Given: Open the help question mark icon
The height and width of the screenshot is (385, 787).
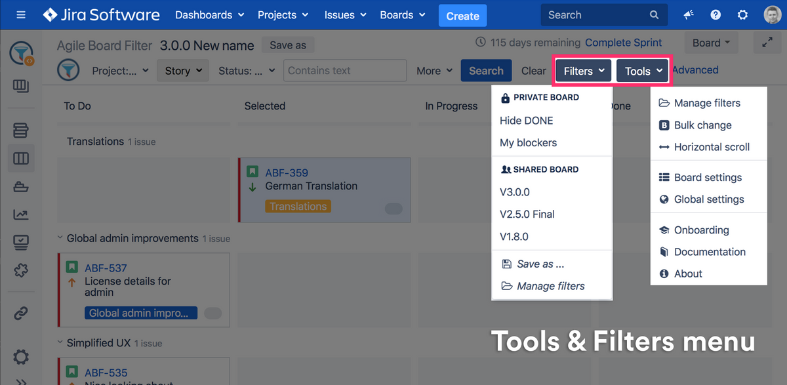Looking at the screenshot, I should 716,15.
